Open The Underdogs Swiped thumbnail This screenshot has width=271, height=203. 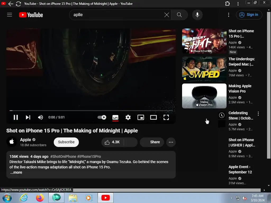pos(204,69)
